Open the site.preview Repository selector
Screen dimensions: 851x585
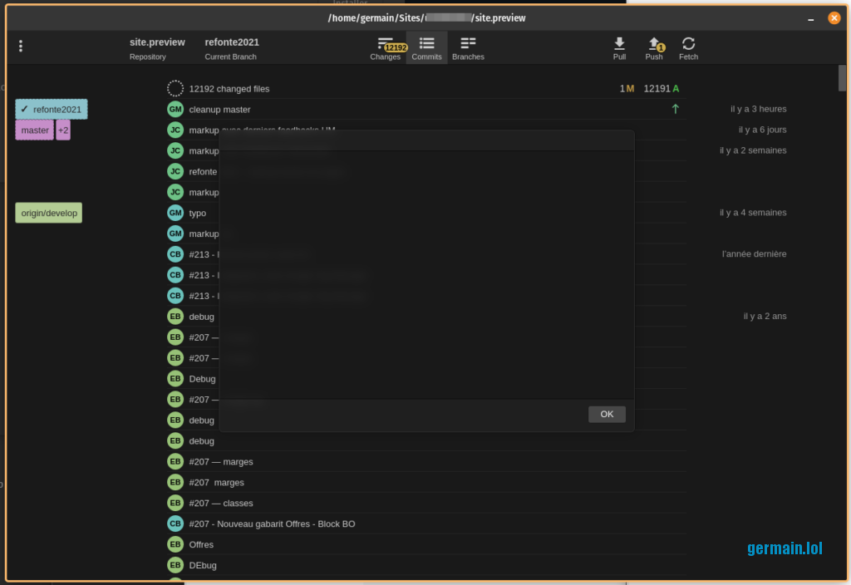tap(157, 48)
